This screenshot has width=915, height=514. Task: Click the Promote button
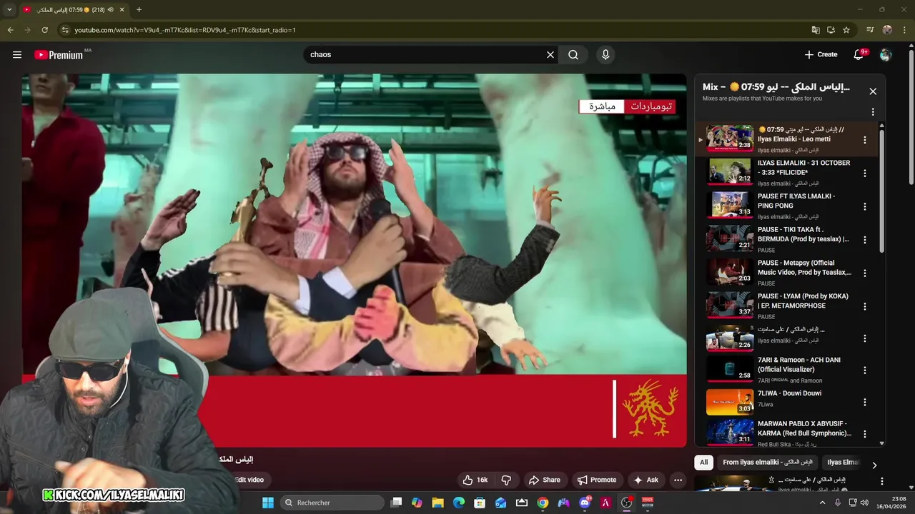[597, 480]
